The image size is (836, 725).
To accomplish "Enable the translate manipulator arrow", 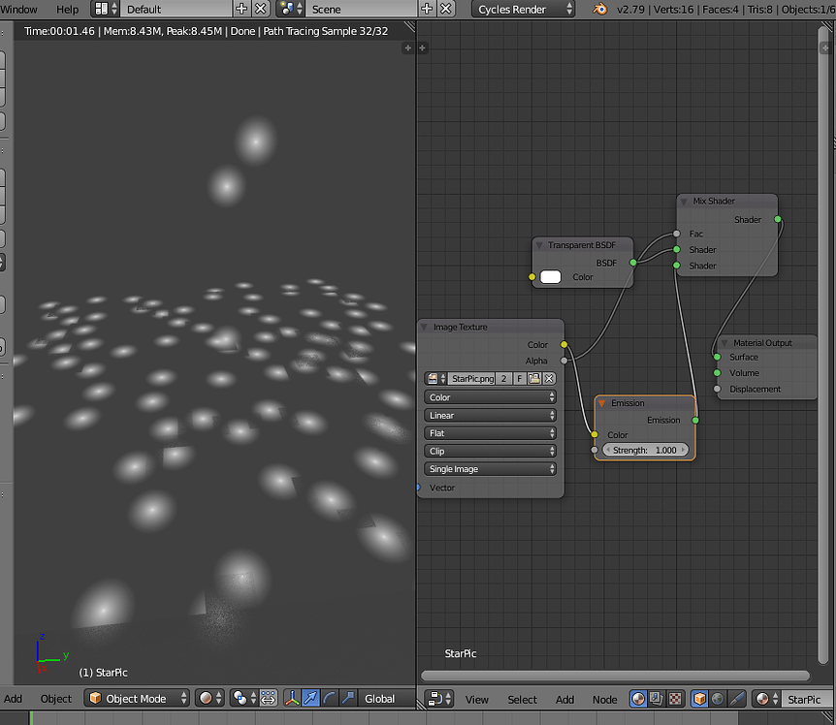I will click(x=310, y=699).
